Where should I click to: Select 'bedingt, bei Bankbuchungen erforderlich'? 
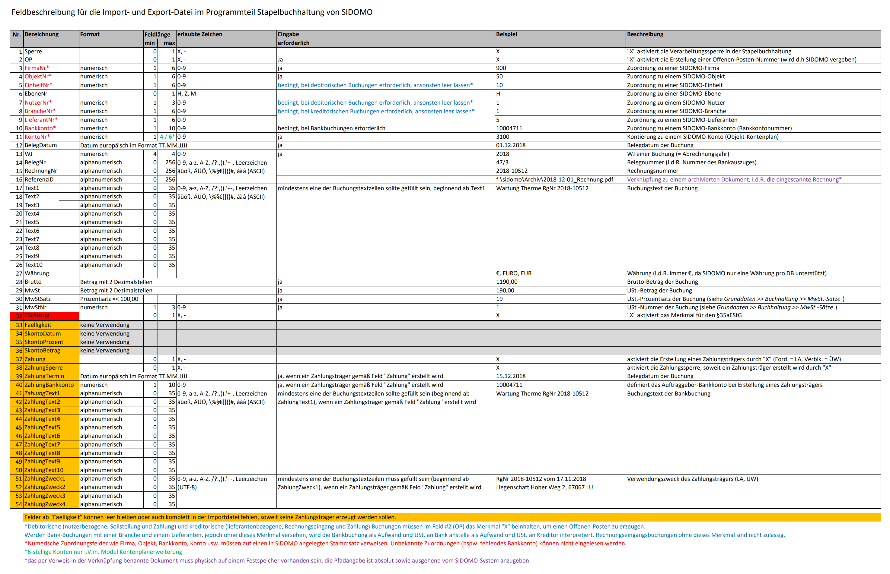(331, 128)
